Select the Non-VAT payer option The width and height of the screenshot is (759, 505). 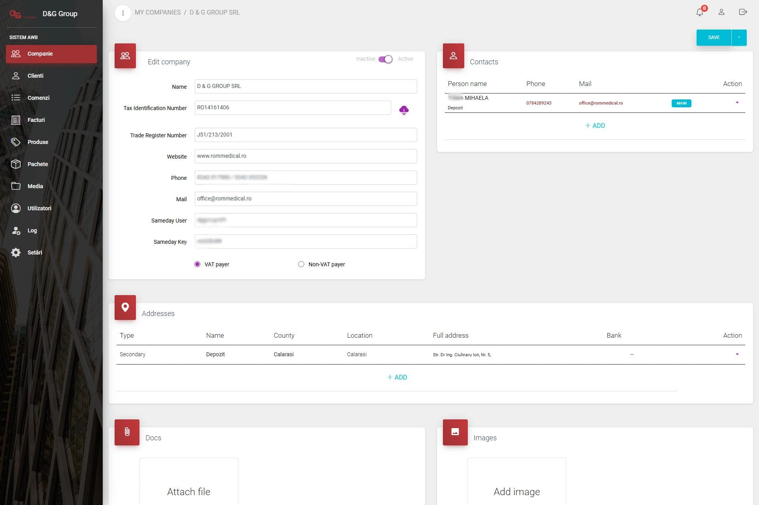301,264
